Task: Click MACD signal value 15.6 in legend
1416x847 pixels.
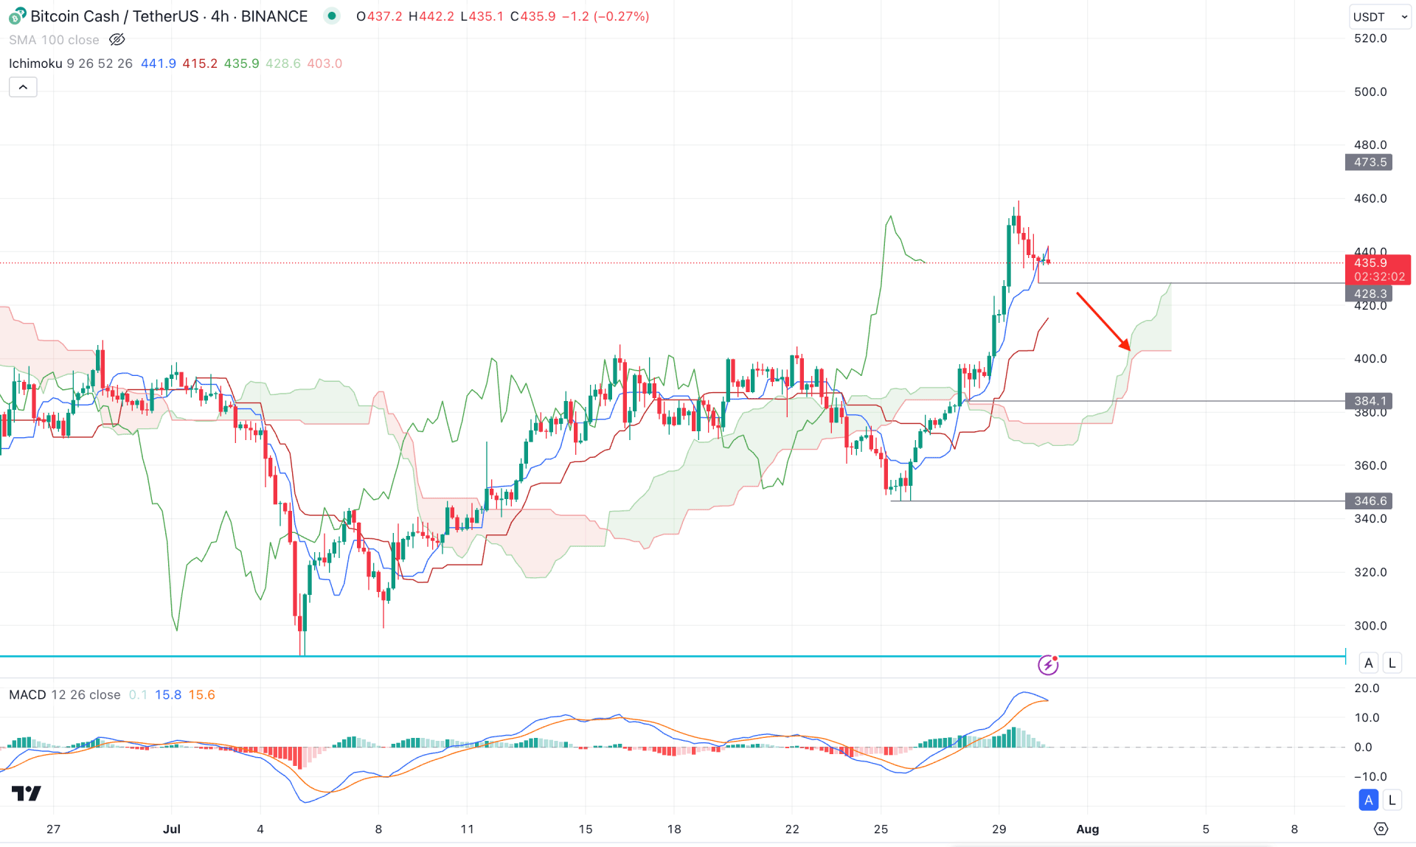Action: (201, 694)
